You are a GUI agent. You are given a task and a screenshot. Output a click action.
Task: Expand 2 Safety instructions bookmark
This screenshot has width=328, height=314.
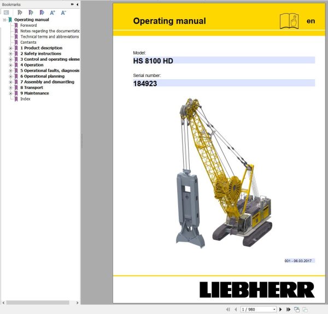pos(10,54)
